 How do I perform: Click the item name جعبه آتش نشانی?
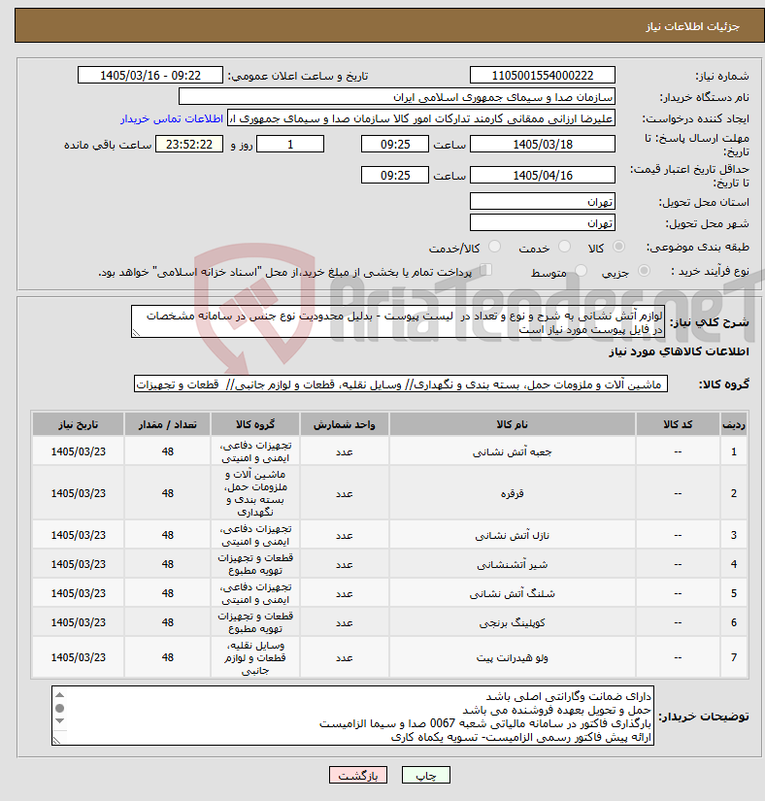click(x=513, y=452)
